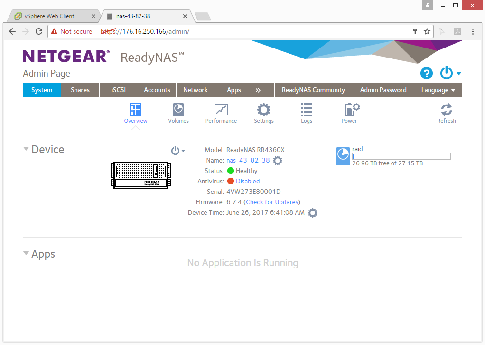Click the 'Admin Page' heading text
The width and height of the screenshot is (485, 345).
[x=47, y=73]
